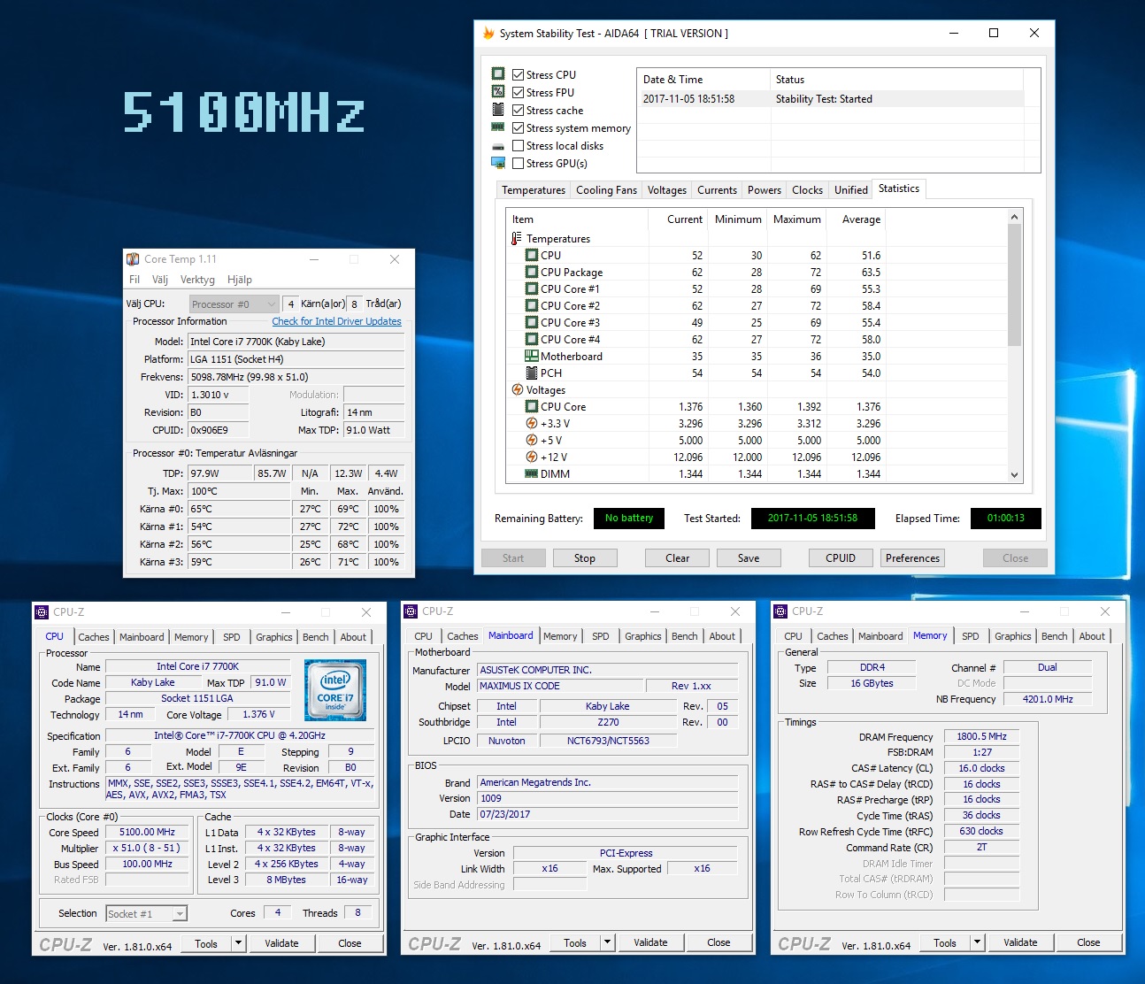
Task: Enable the Stress GPU(s) checkbox
Action: click(x=519, y=164)
